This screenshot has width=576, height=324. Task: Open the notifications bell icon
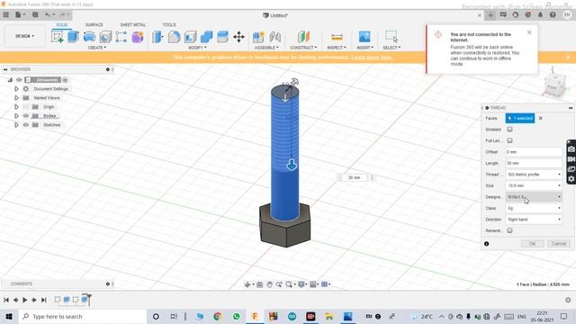540,14
